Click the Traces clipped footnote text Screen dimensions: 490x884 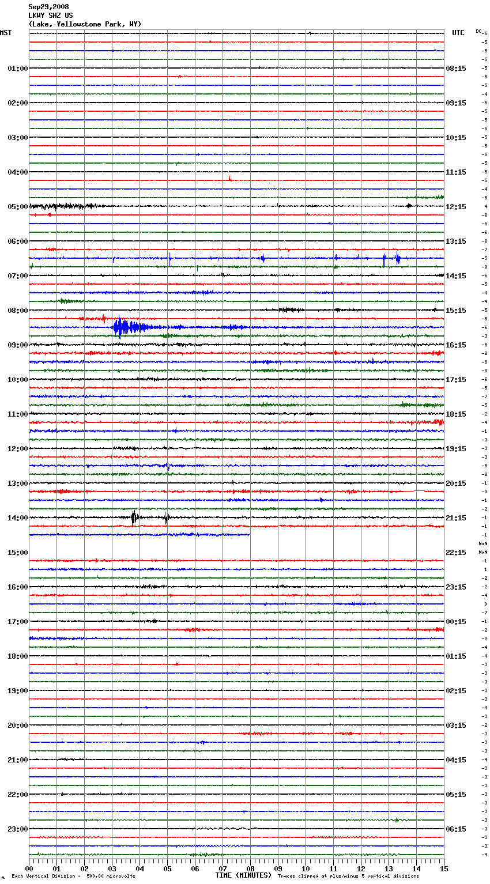point(348,877)
